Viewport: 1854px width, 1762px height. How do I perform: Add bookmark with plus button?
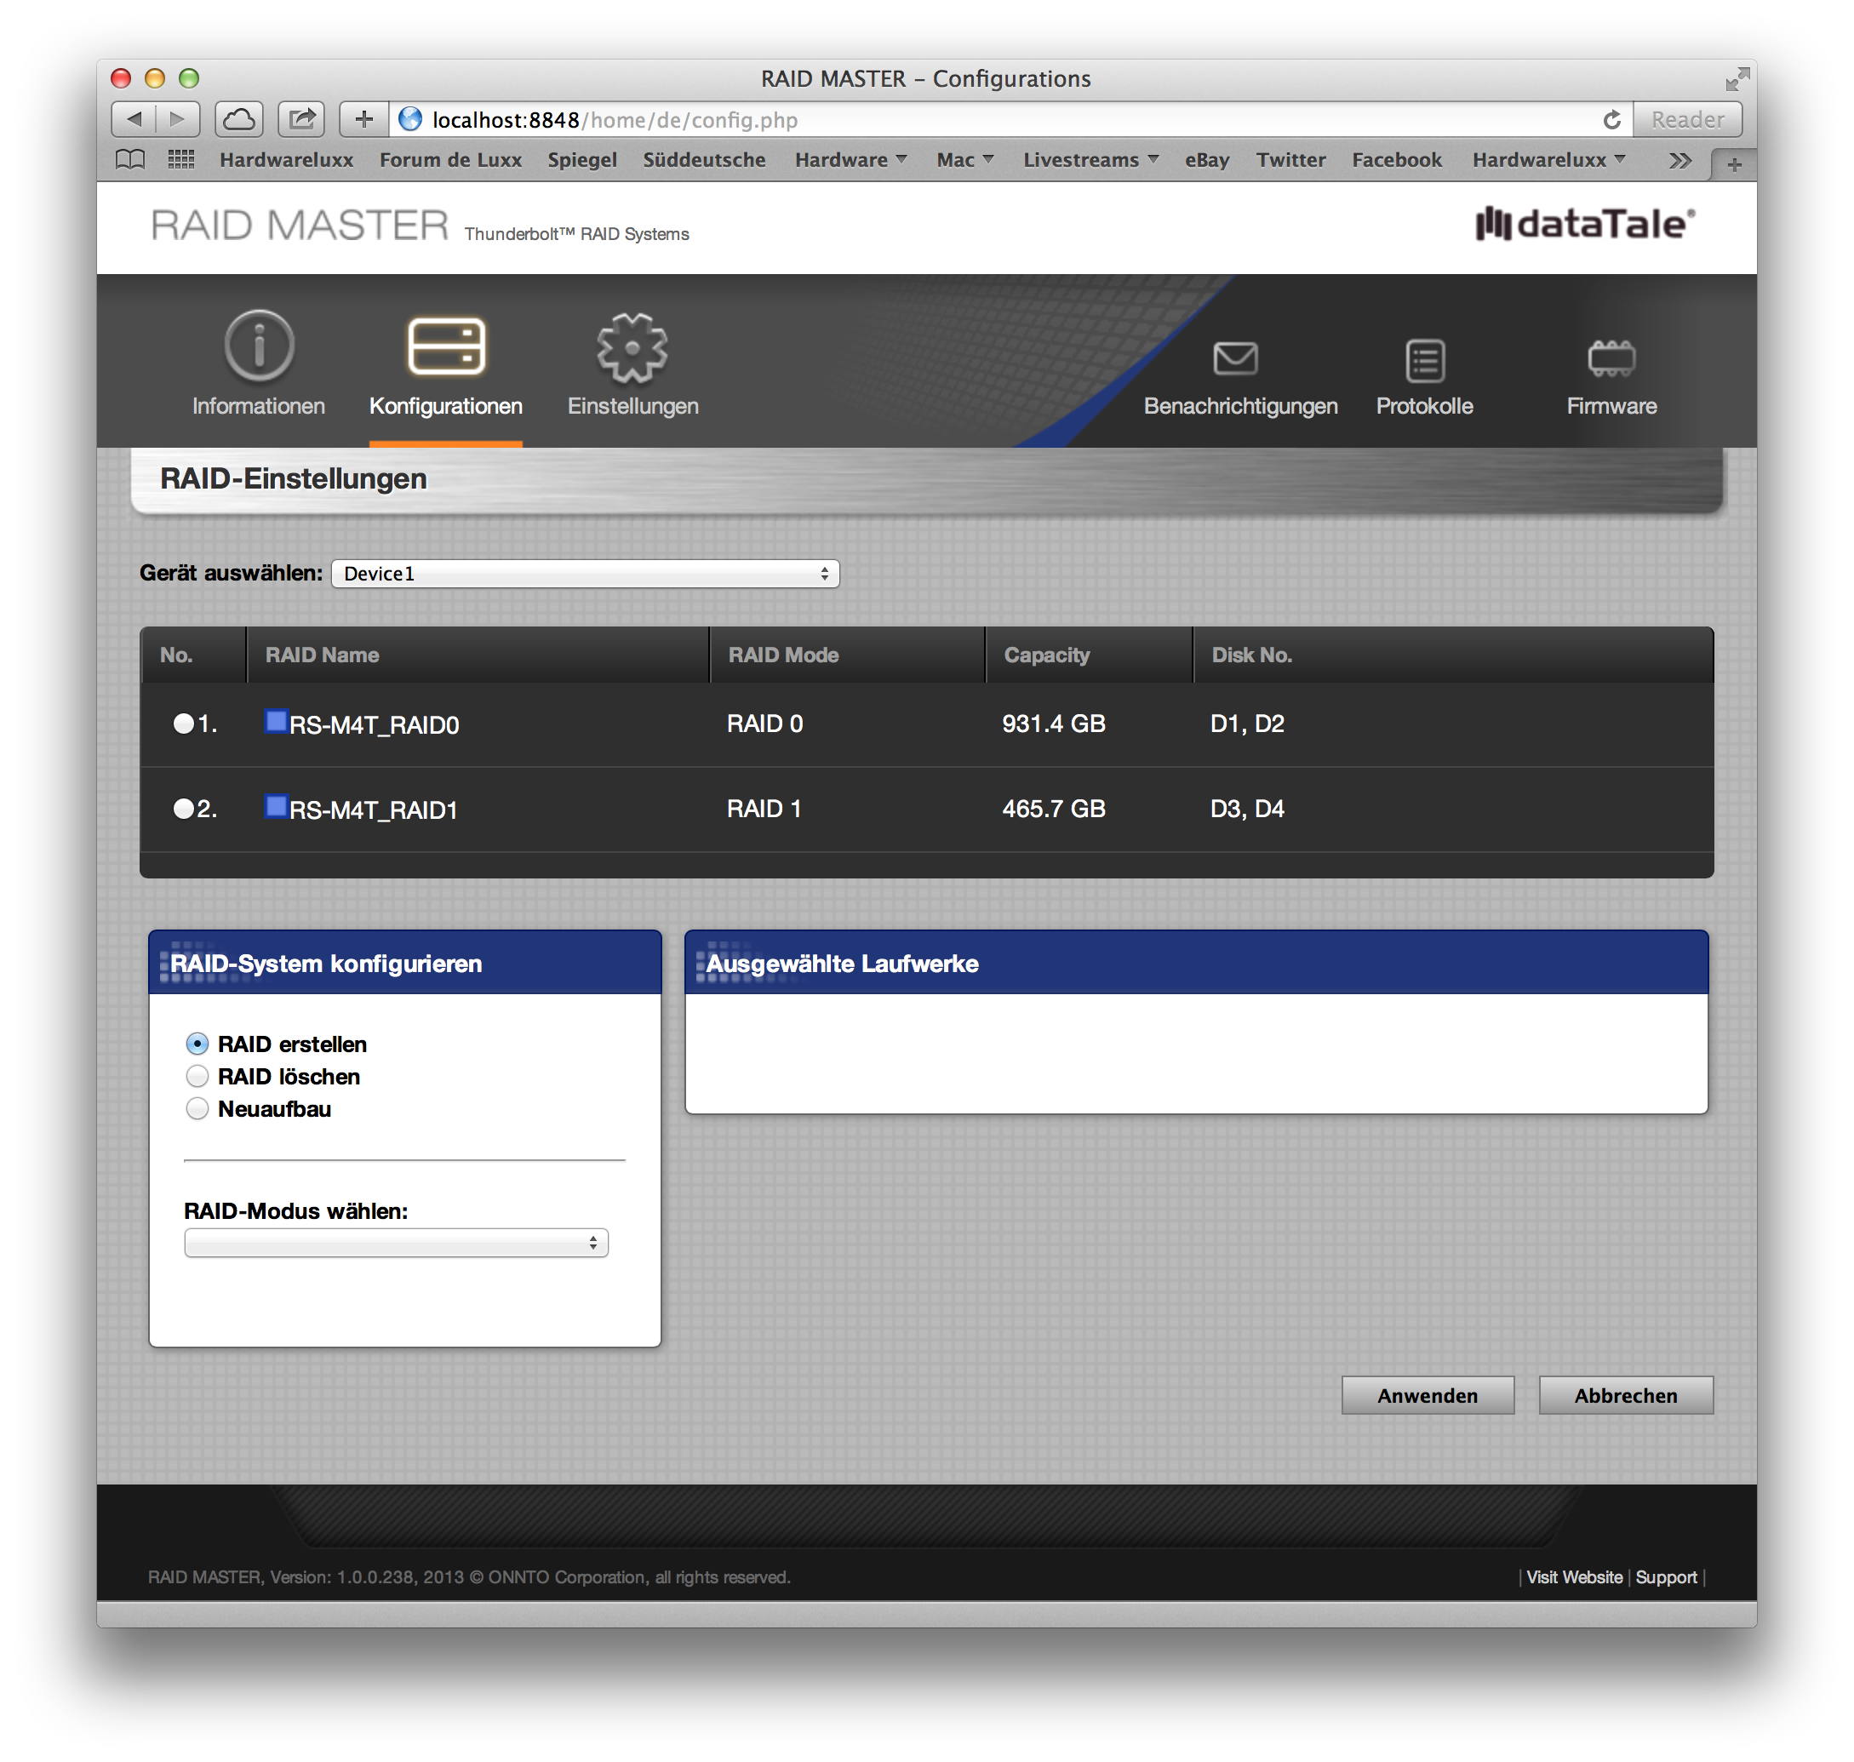coord(363,119)
